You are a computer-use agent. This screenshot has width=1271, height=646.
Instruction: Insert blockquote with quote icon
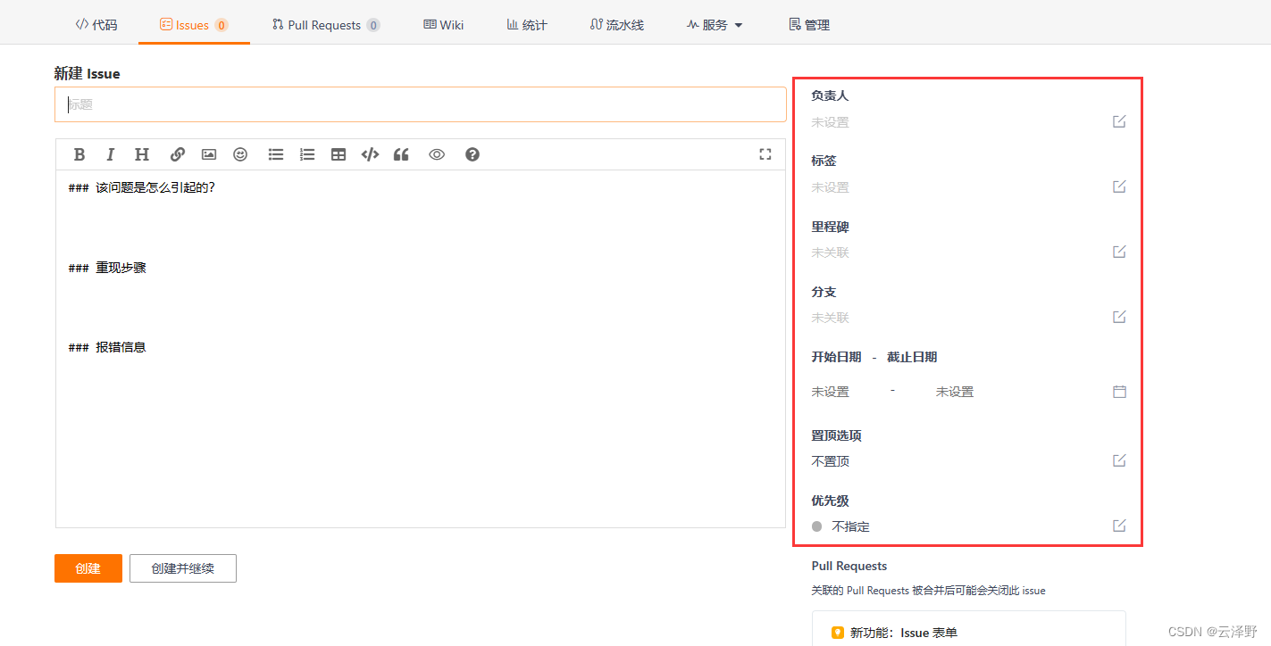pos(401,154)
